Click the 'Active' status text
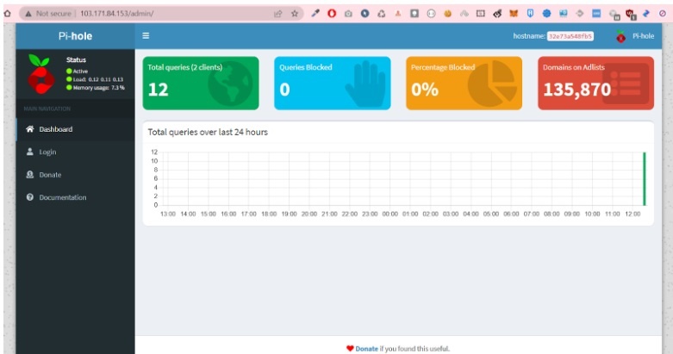This screenshot has width=673, height=354. tap(80, 71)
